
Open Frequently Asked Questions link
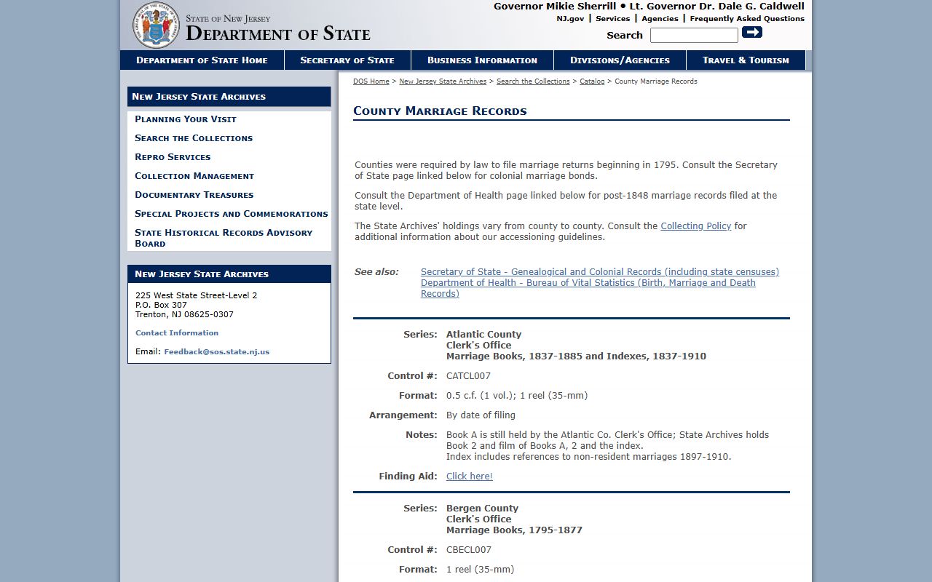747,19
